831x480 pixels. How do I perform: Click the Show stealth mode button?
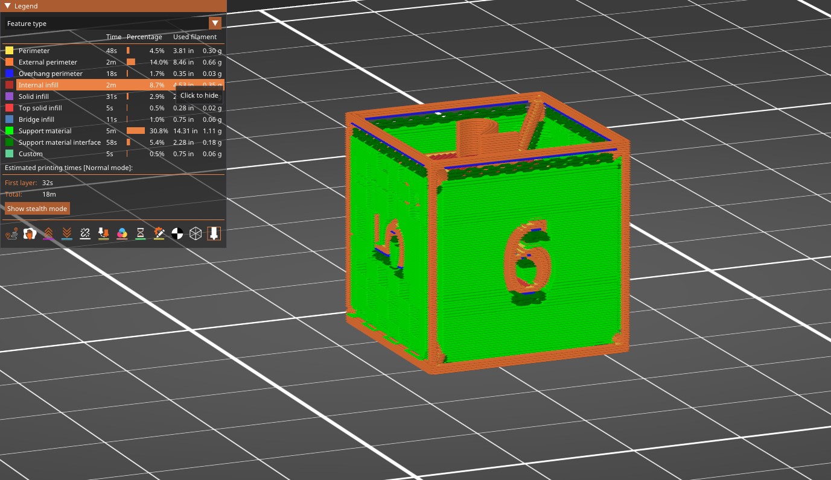pos(37,209)
